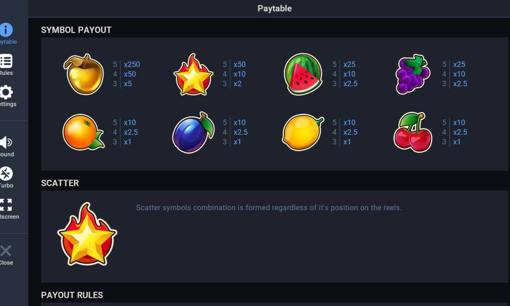Image resolution: width=510 pixels, height=306 pixels.
Task: Click the small flaming star symbol in payout grid
Action: pos(193,74)
